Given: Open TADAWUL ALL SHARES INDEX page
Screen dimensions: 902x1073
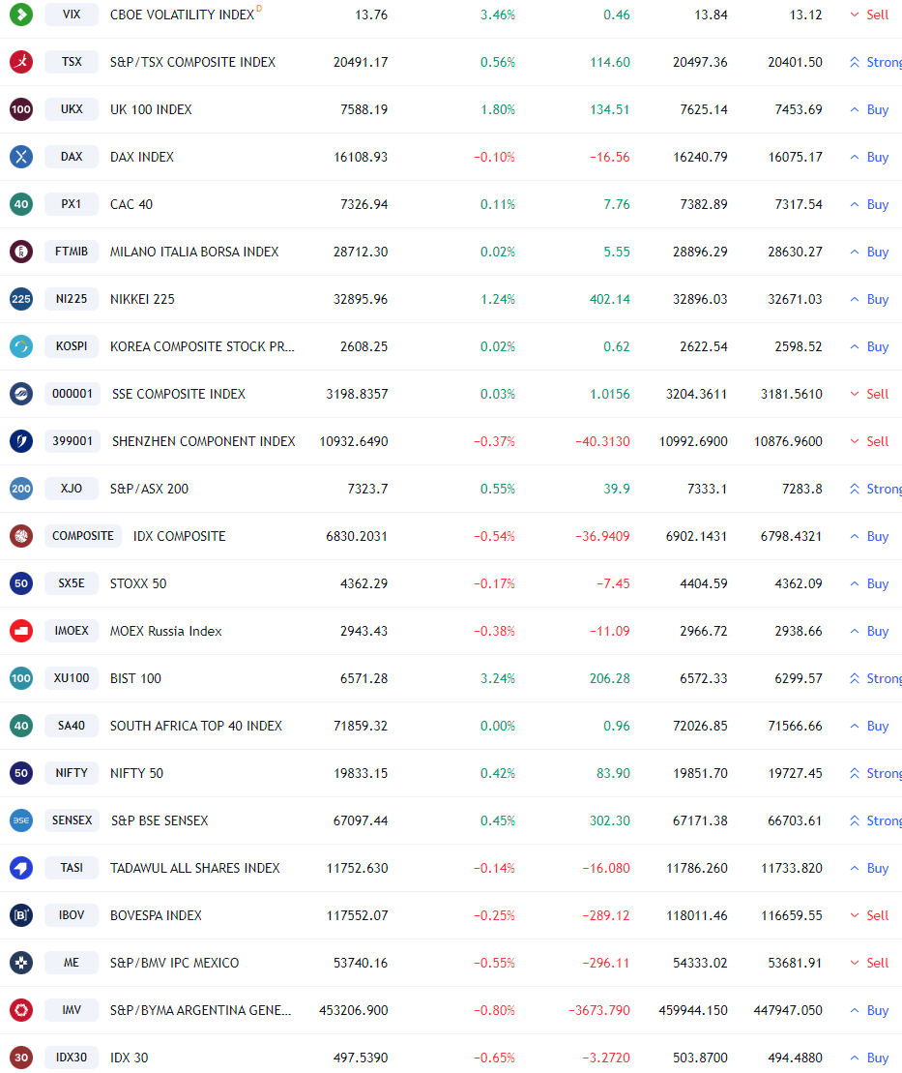Looking at the screenshot, I should pos(195,869).
